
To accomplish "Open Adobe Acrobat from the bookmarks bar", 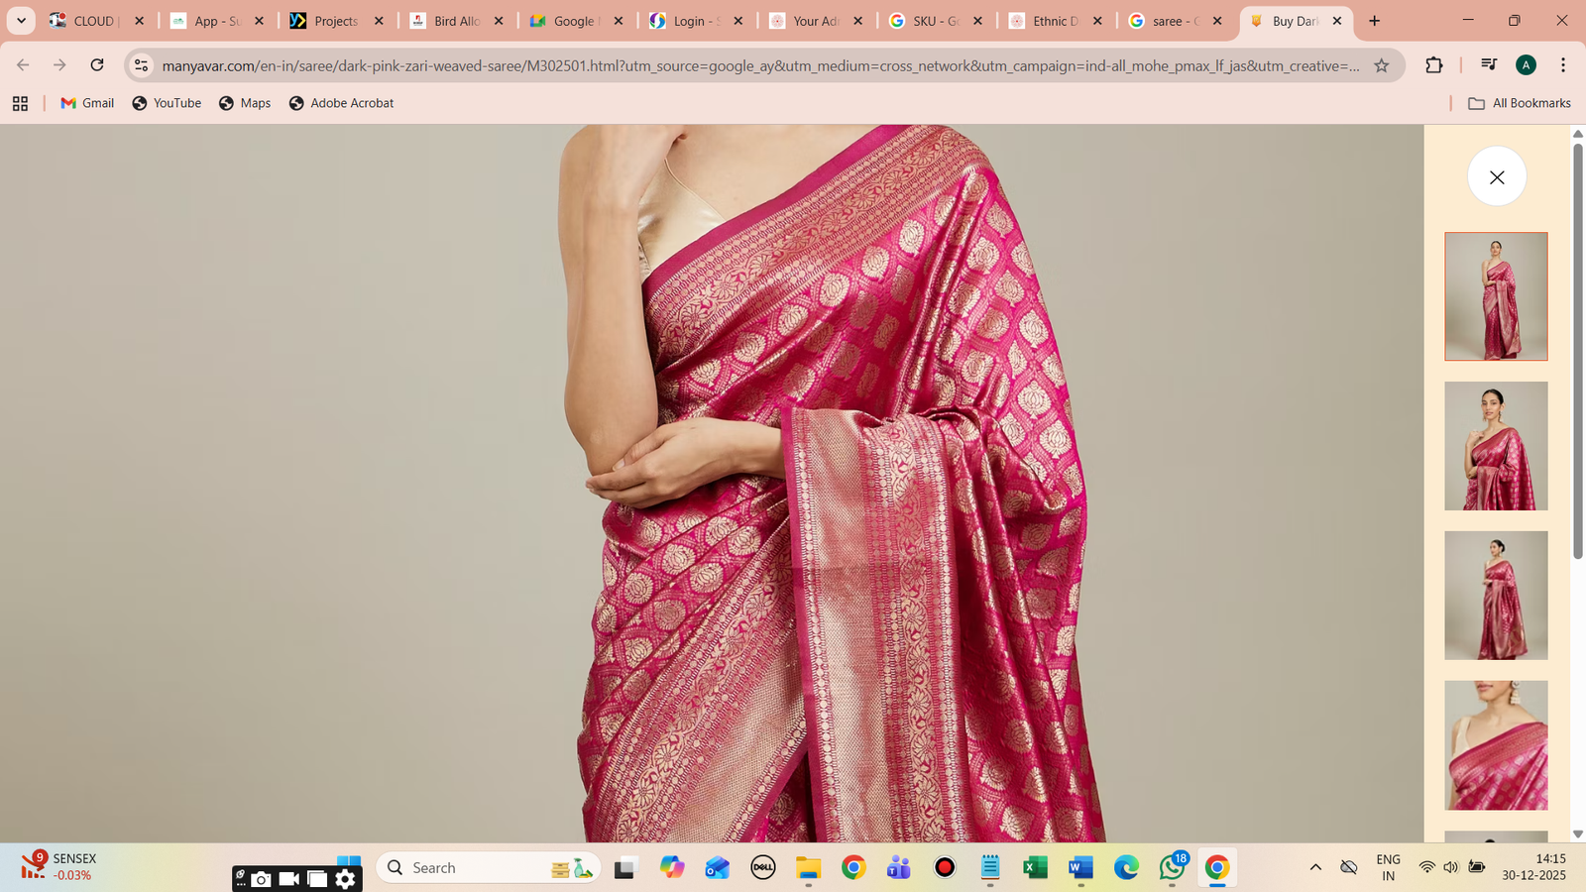I will 340,102.
